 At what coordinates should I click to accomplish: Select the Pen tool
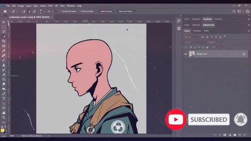point(4,94)
